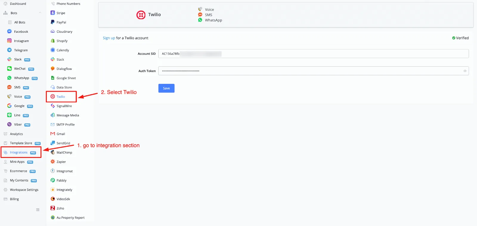Viewport: 477px width, 226px height.
Task: Click the Facebook Messenger icon in sidebar
Action: pyautogui.click(x=9, y=31)
